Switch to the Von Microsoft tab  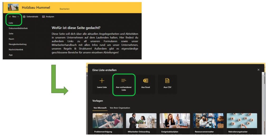pos(100,108)
